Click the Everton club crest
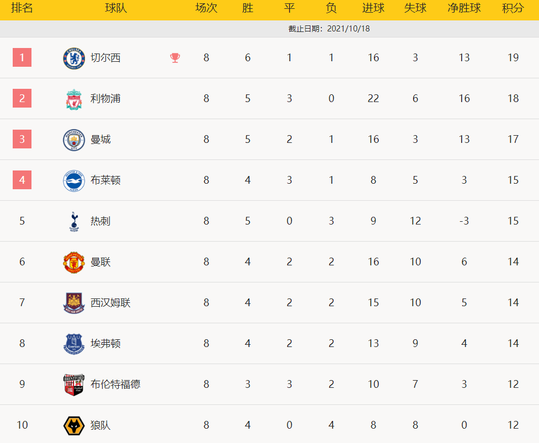This screenshot has height=443, width=539. tap(74, 344)
